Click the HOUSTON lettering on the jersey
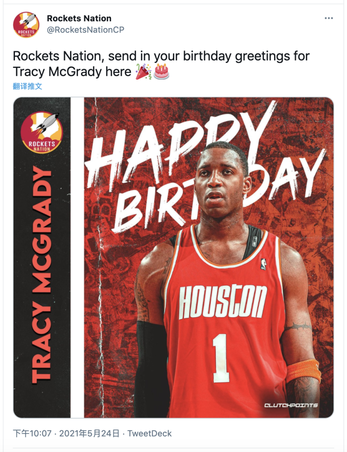Viewport: 347px width, 452px height. click(x=223, y=301)
